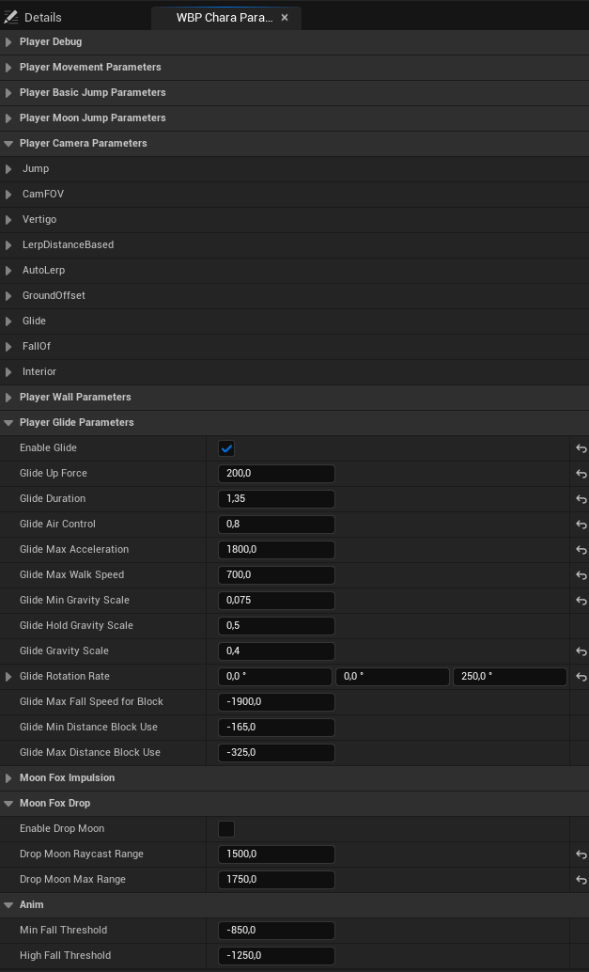Expand the Vertigo camera subcategory
The image size is (589, 972).
pos(9,220)
